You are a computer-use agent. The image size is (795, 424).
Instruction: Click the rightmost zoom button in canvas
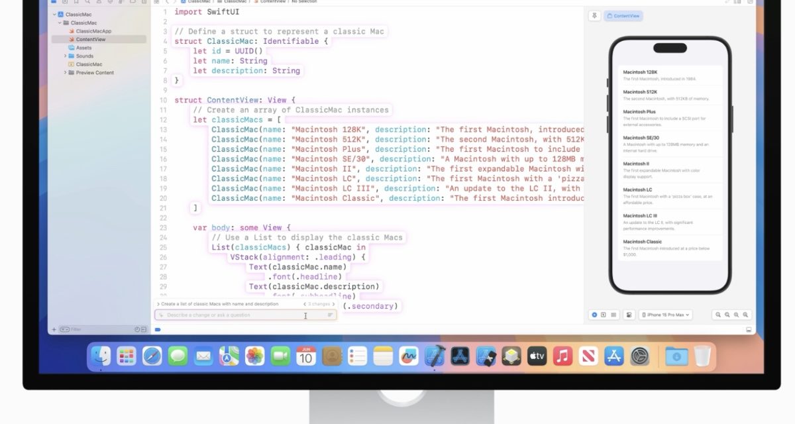(745, 315)
